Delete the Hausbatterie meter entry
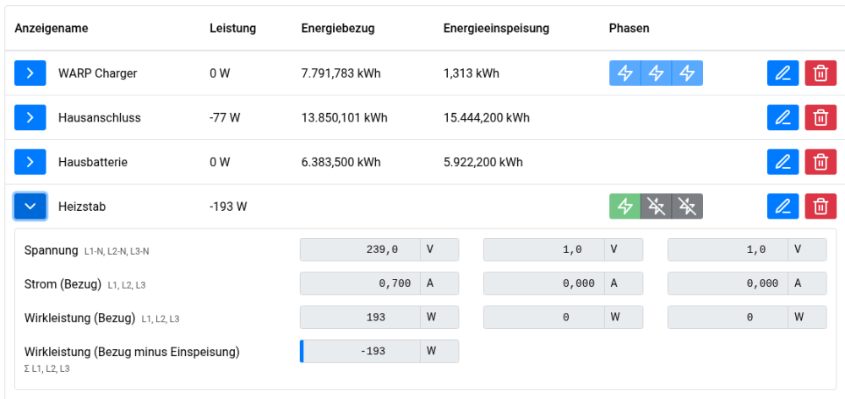This screenshot has height=399, width=845. tap(820, 162)
